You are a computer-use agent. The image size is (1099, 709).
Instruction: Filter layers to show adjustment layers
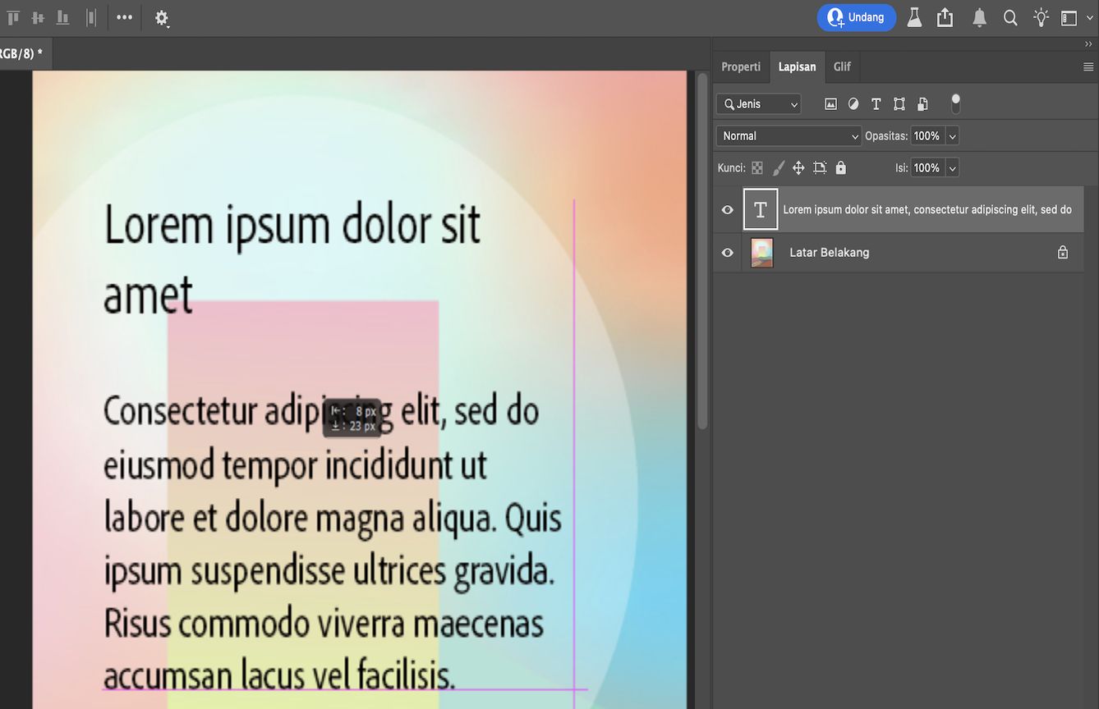(x=853, y=103)
